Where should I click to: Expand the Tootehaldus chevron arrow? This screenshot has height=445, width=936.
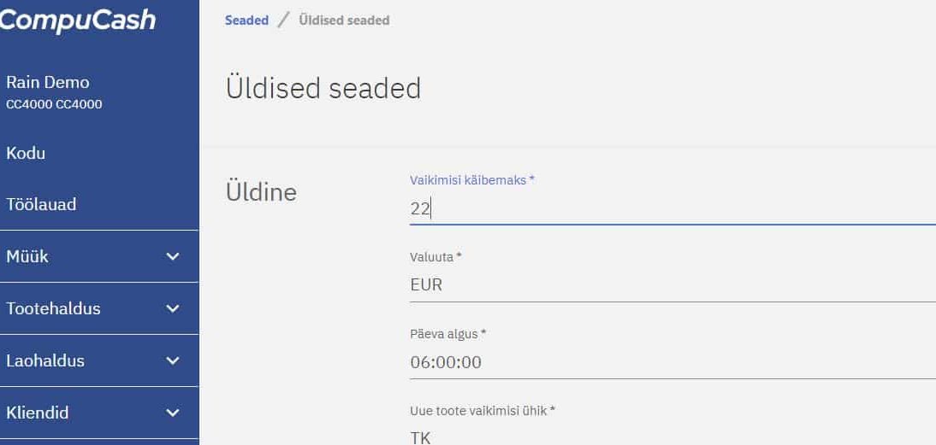[173, 308]
